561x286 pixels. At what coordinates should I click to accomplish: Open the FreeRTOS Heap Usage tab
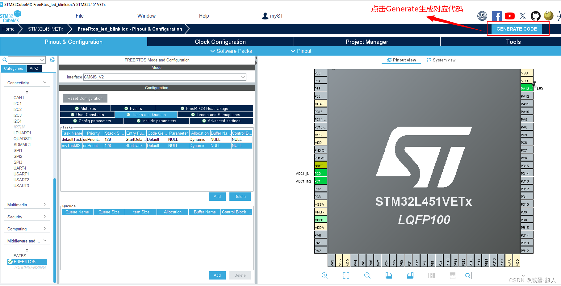(x=204, y=108)
